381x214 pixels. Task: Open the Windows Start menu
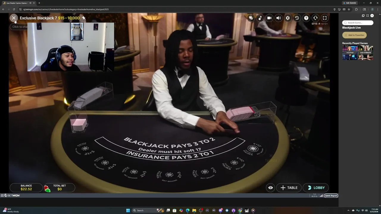click(x=128, y=210)
